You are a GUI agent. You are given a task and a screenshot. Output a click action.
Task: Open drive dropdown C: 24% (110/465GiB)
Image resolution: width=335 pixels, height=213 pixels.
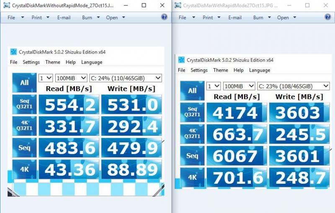126,78
